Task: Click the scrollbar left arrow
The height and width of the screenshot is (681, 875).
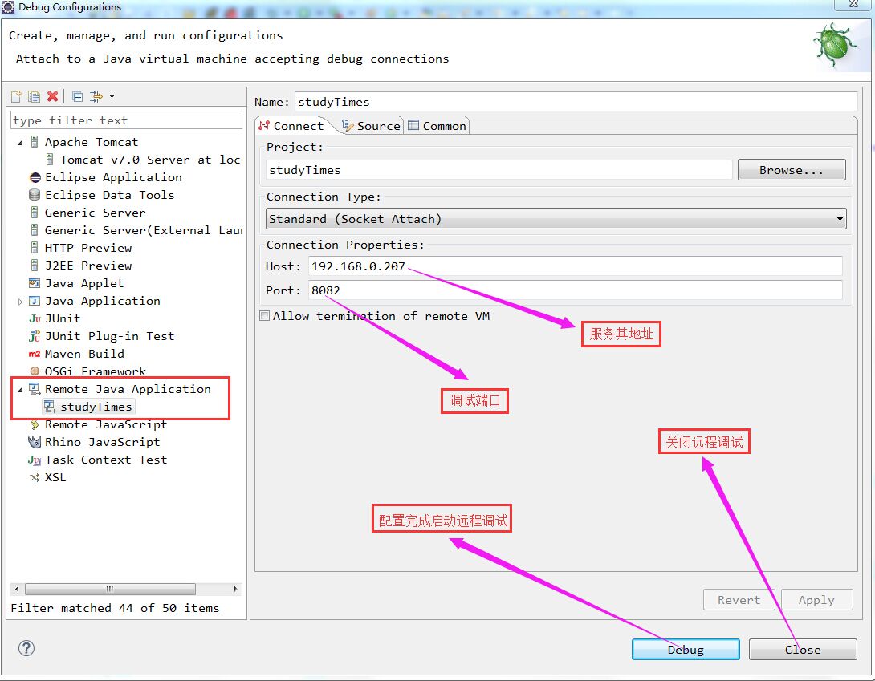Action: pyautogui.click(x=17, y=589)
